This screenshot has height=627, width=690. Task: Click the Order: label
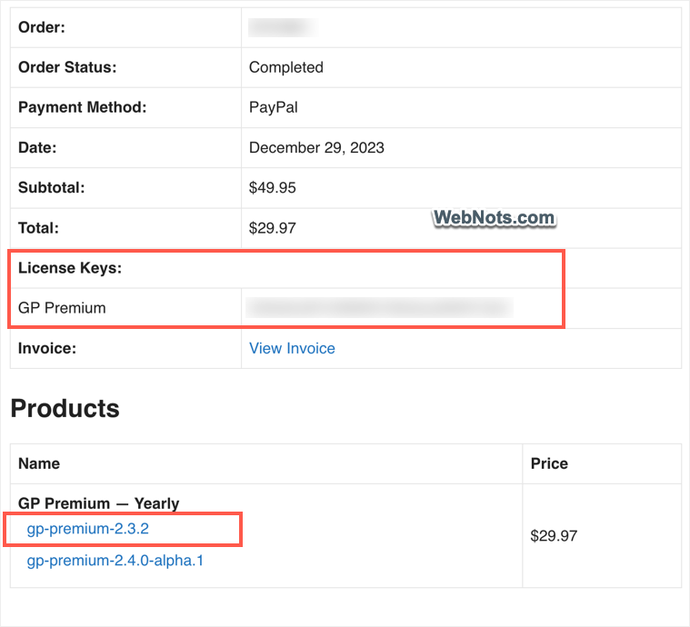click(x=42, y=27)
